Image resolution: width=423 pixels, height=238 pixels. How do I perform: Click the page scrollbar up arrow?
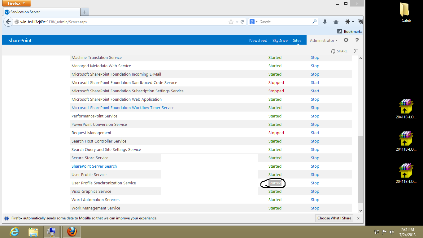click(360, 58)
